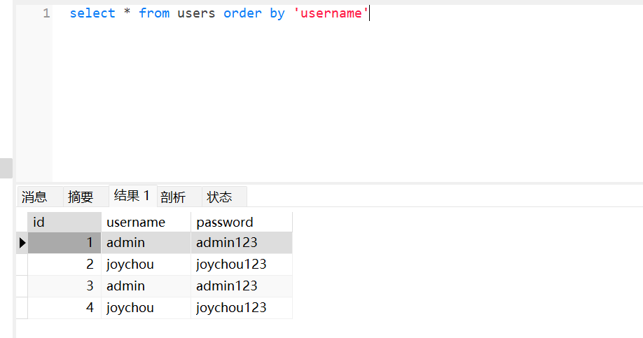Click line number 1 in editor gutter
Image resolution: width=643 pixels, height=338 pixels.
click(x=46, y=13)
